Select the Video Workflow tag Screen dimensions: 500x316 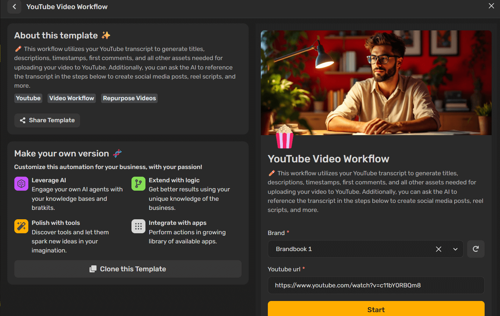(71, 98)
